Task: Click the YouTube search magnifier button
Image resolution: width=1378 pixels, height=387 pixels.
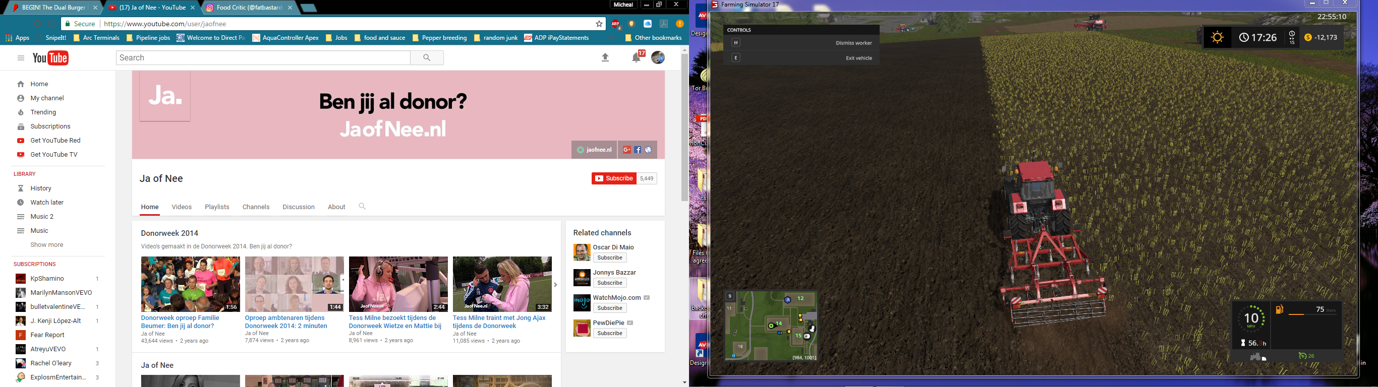Action: click(426, 58)
